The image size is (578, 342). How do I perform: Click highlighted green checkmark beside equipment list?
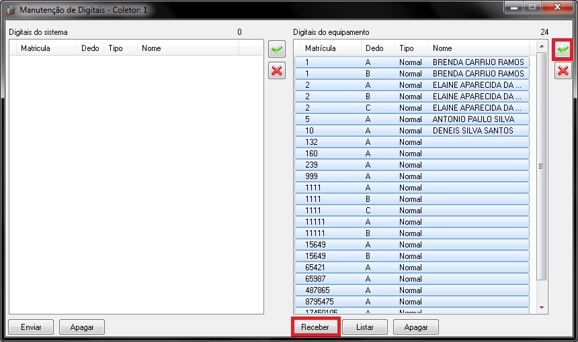point(563,50)
